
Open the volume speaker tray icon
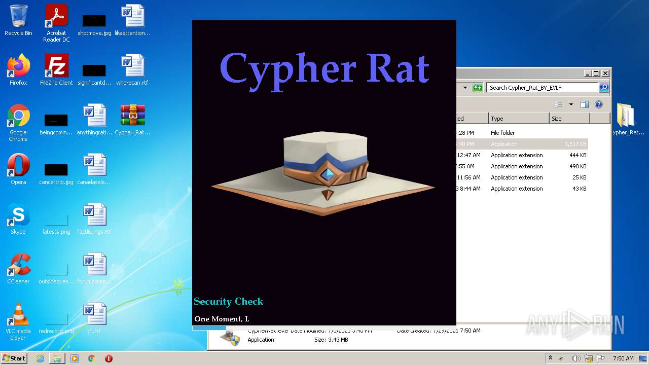tap(576, 358)
